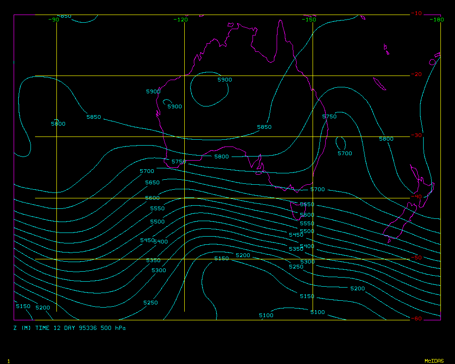The width and height of the screenshot is (455, 364).
Task: Click the -50 latitude label on right edge
Action: coord(416,258)
